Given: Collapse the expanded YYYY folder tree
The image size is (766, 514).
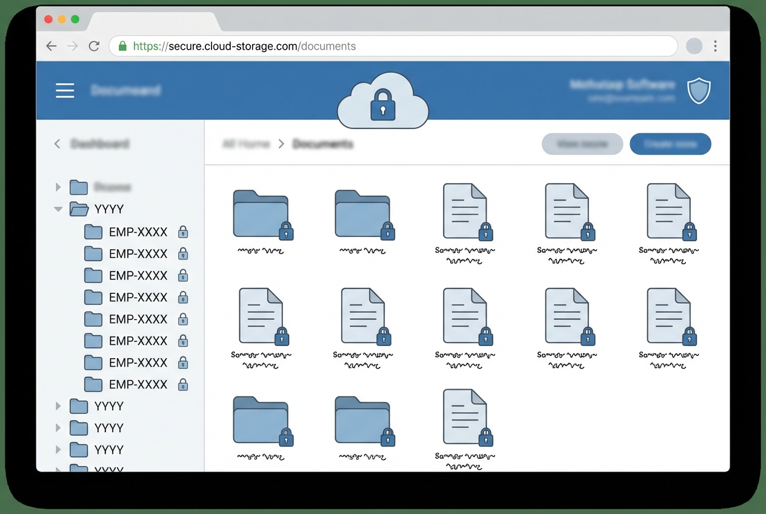Looking at the screenshot, I should (x=58, y=209).
